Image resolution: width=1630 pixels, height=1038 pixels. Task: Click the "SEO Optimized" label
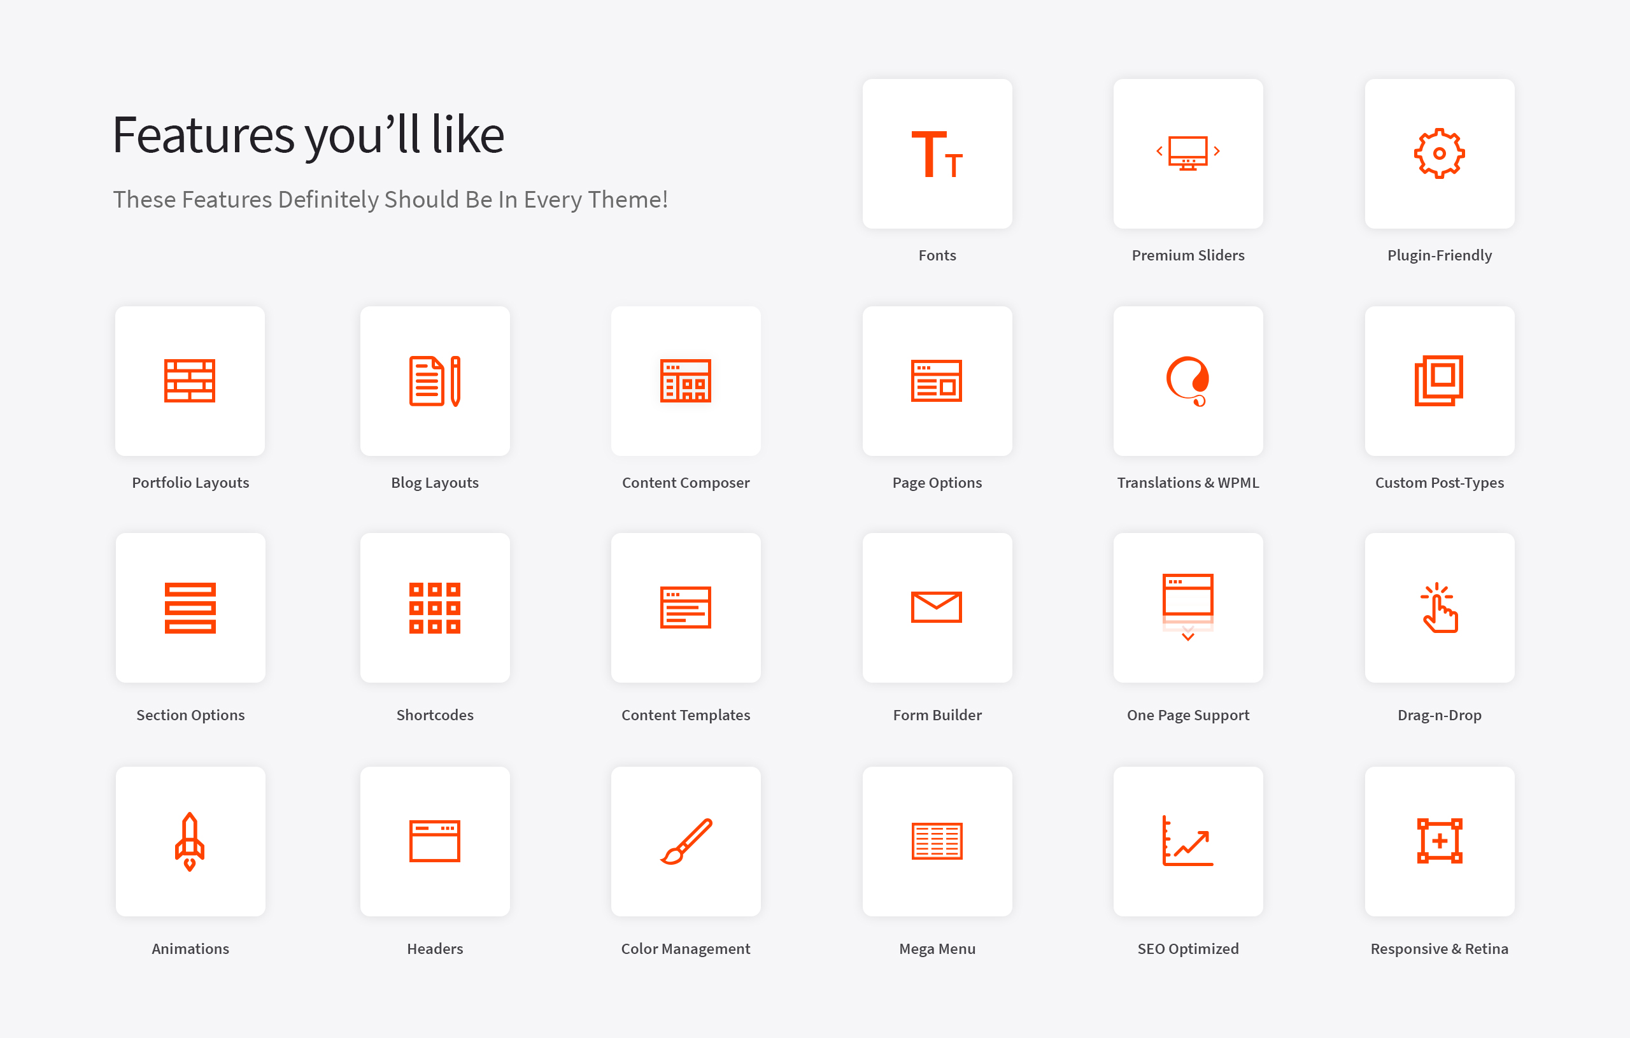pos(1188,949)
